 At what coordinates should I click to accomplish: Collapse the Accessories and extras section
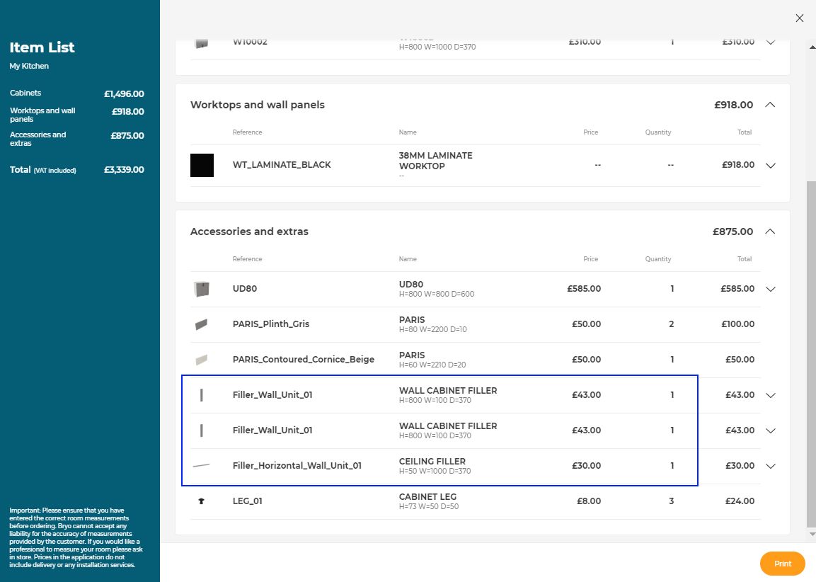(x=771, y=232)
